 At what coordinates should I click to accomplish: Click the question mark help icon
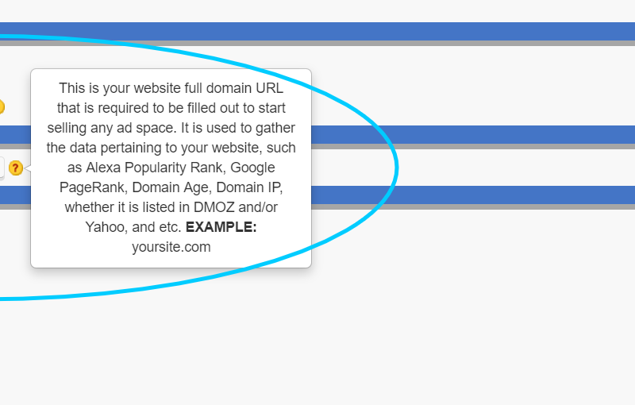pos(16,168)
